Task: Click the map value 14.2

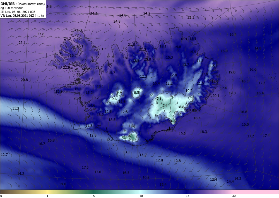Action: coord(21,173)
